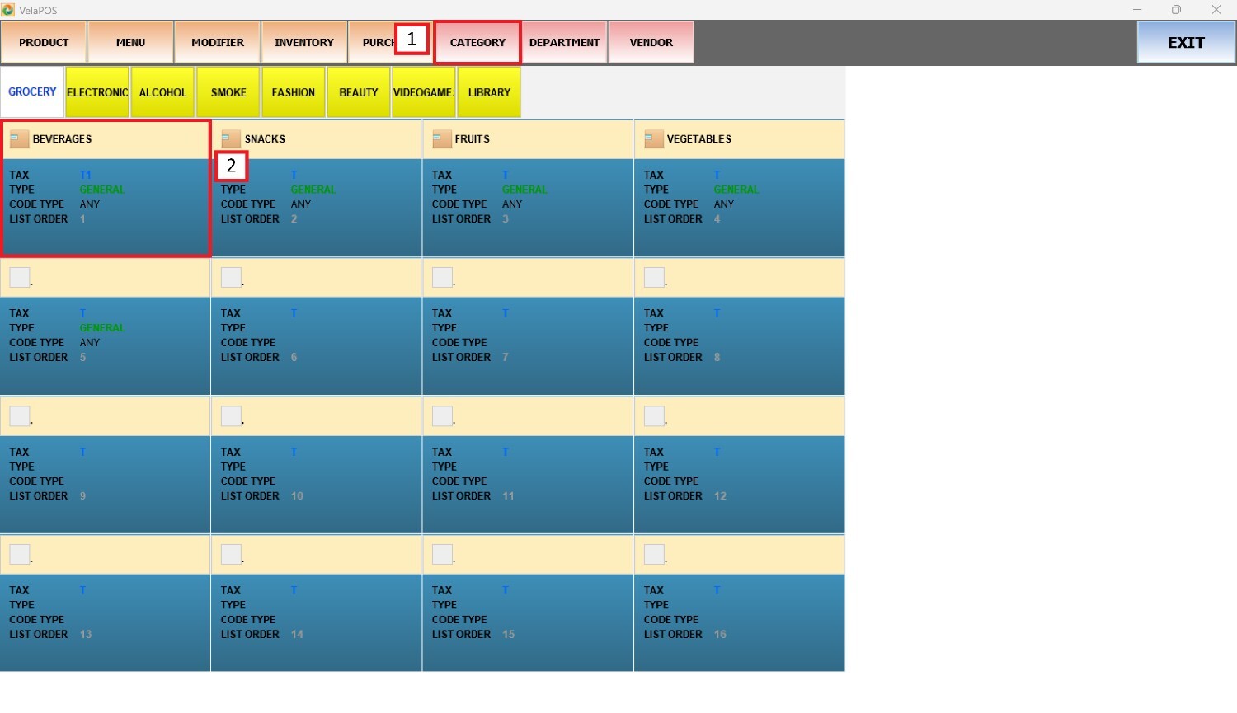Select the Library department tab
1237x713 pixels.
[489, 92]
